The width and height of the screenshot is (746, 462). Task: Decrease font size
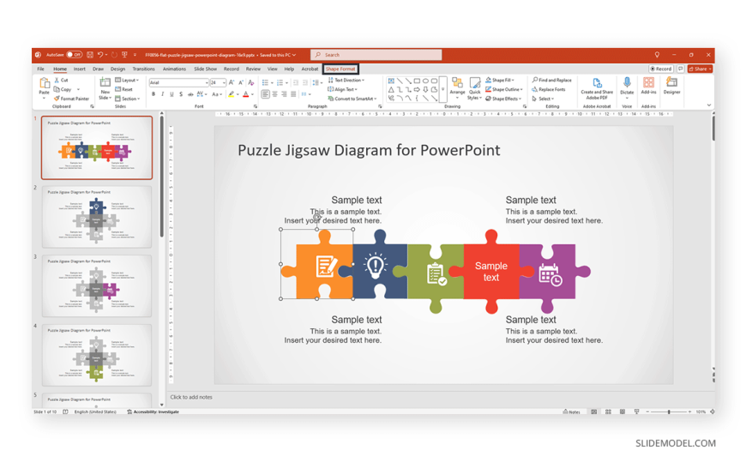[x=241, y=83]
